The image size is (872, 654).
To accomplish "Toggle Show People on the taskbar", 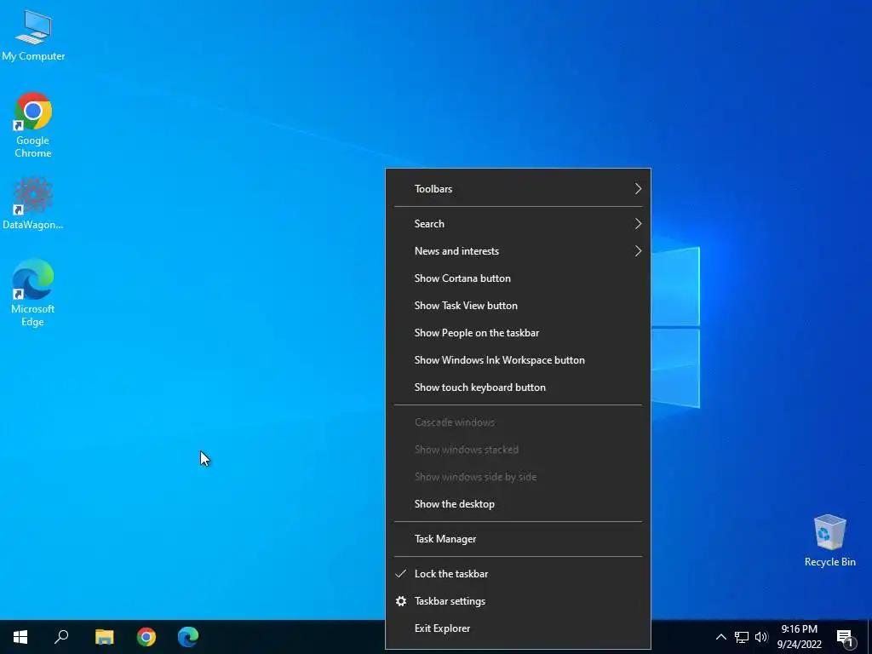I will pyautogui.click(x=518, y=333).
